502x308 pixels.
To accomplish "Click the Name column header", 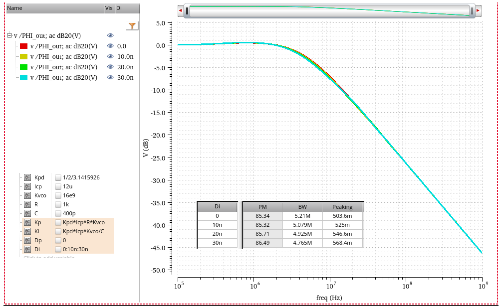I will click(55, 8).
